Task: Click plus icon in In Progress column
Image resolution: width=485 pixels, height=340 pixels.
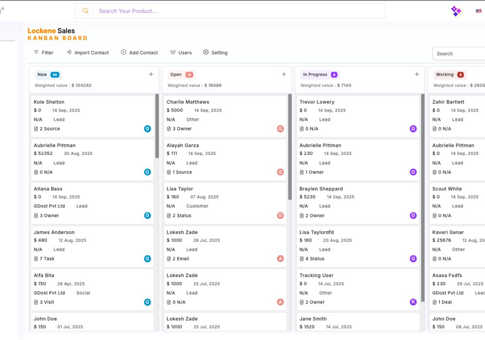Action: click(417, 74)
